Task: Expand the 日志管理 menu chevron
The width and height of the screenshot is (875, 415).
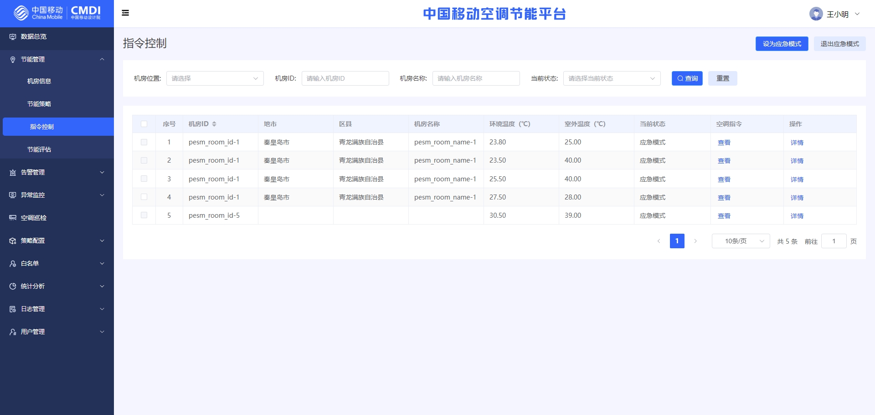Action: [x=102, y=309]
